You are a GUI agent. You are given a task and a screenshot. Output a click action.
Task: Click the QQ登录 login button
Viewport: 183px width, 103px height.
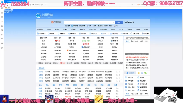130,73
